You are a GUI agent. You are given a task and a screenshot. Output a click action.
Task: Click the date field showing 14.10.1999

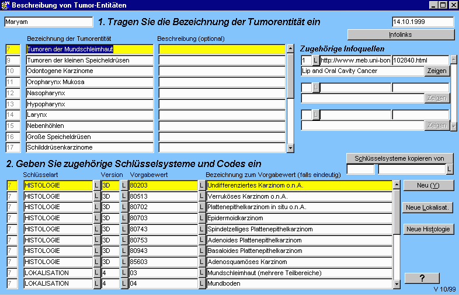[423, 22]
